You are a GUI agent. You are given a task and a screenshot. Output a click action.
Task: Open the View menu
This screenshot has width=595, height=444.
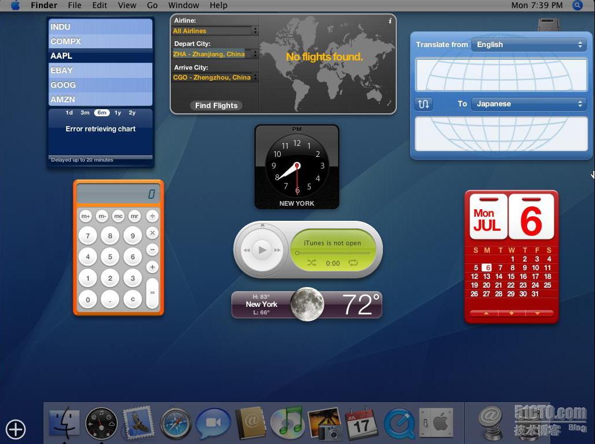point(127,5)
